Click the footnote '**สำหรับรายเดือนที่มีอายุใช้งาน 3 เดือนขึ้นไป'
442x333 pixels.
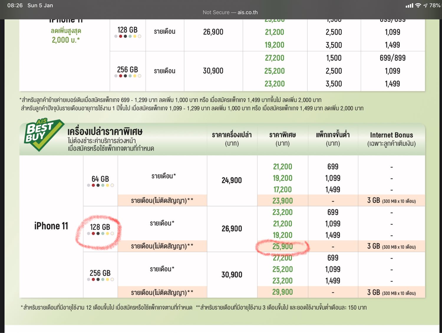click(x=281, y=307)
